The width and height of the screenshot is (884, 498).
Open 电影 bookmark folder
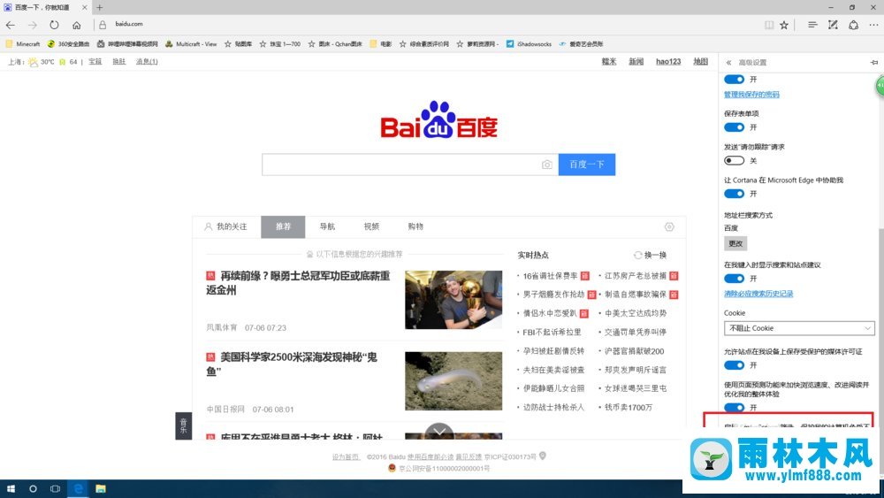380,44
